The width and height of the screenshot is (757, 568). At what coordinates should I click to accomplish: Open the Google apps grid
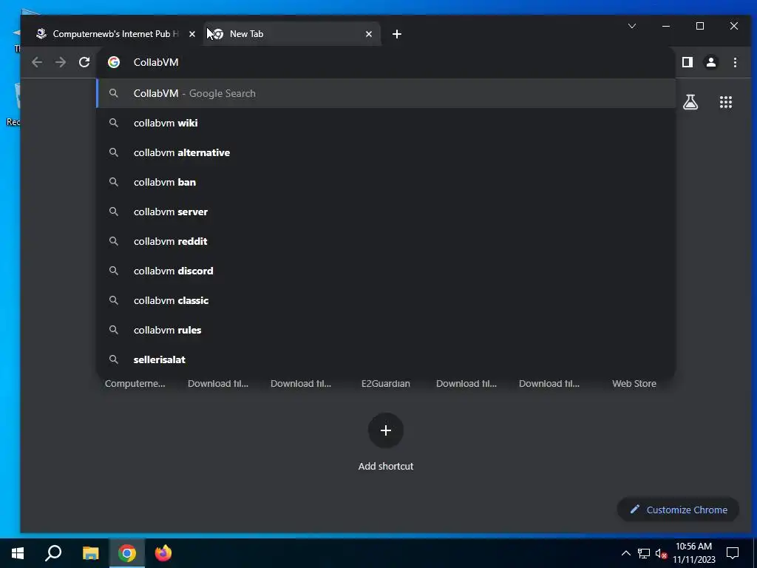click(x=726, y=102)
